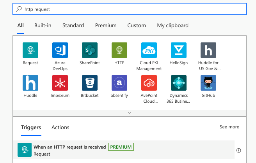This screenshot has height=163, width=256.
Task: Select Huddle for US Gov connector
Action: pyautogui.click(x=208, y=50)
